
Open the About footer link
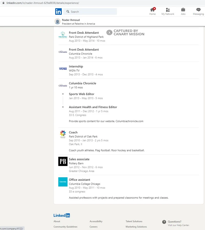point(57,221)
